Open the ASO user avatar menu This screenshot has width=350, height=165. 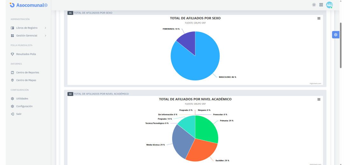click(x=329, y=5)
